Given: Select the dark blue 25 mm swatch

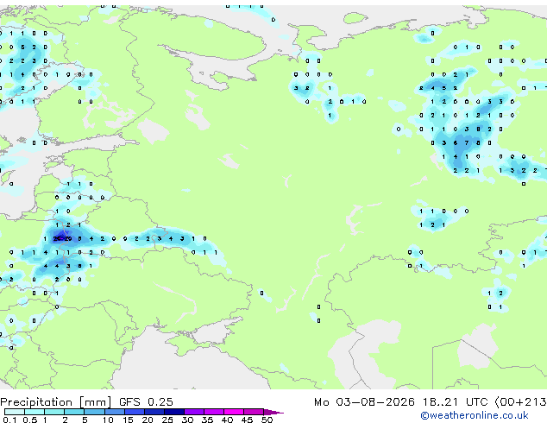Looking at the screenshot, I should click(x=173, y=412).
